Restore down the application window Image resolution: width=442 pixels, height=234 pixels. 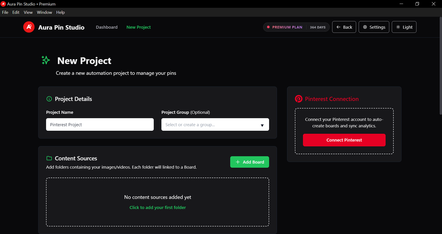click(x=417, y=4)
